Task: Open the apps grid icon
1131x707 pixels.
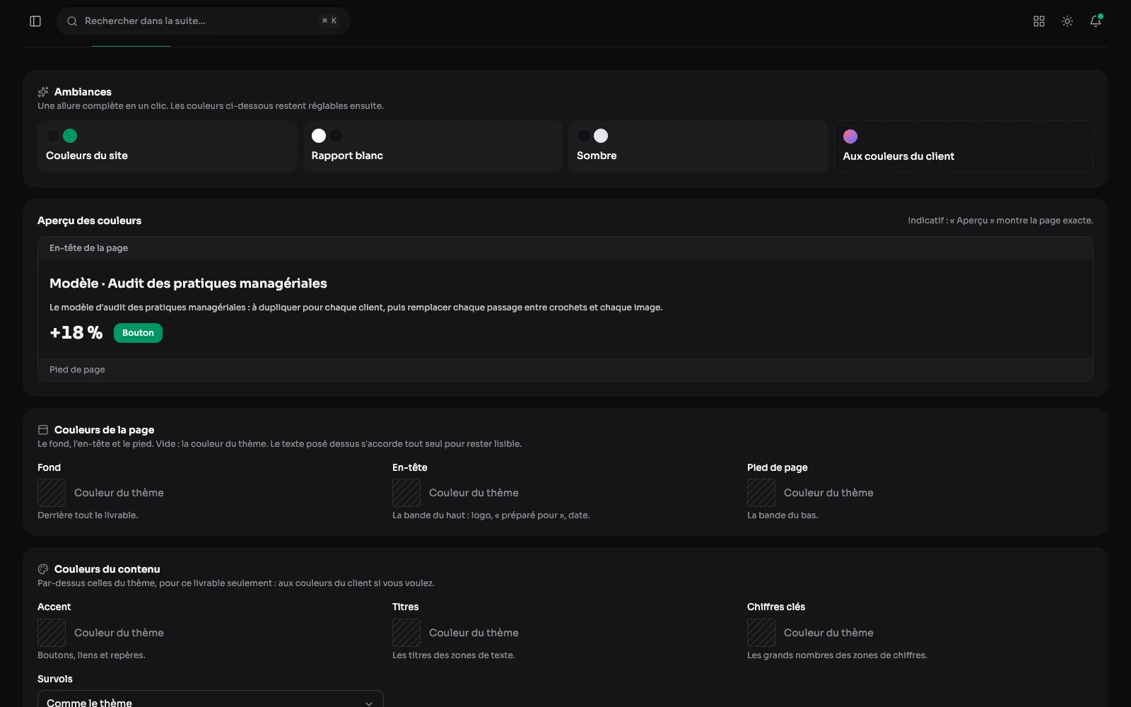Action: pyautogui.click(x=1039, y=21)
